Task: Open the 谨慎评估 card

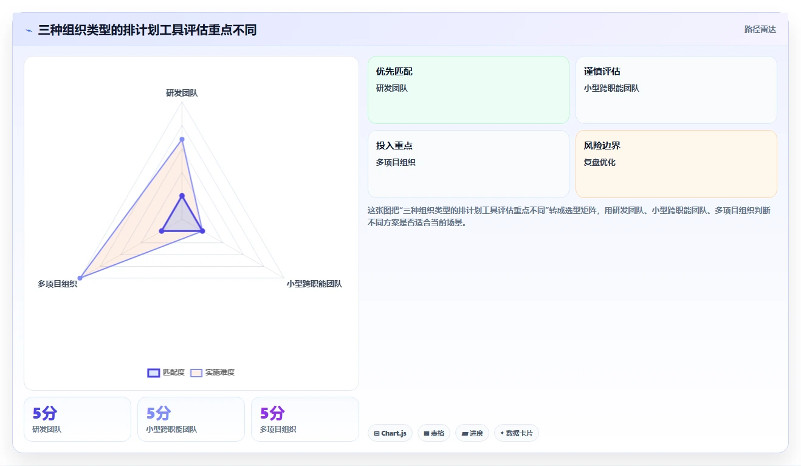Action: tap(676, 90)
